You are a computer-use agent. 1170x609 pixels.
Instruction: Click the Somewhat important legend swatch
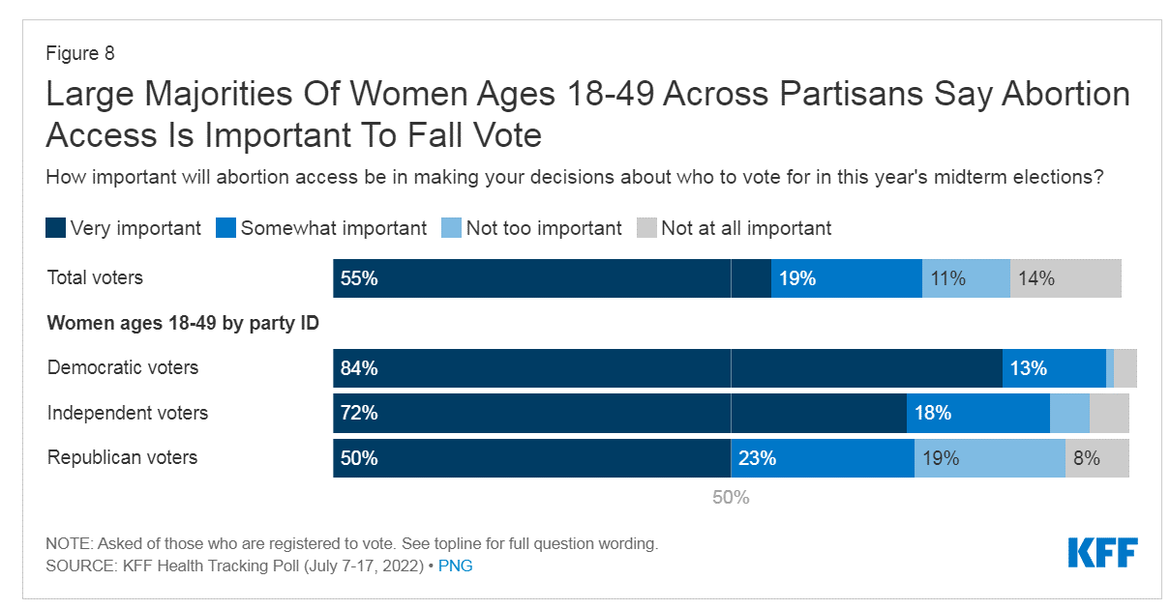coord(225,229)
